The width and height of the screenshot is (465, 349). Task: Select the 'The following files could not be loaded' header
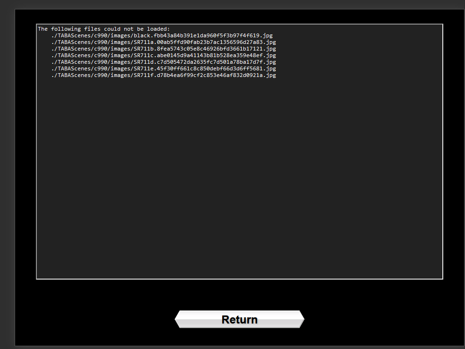pos(103,29)
